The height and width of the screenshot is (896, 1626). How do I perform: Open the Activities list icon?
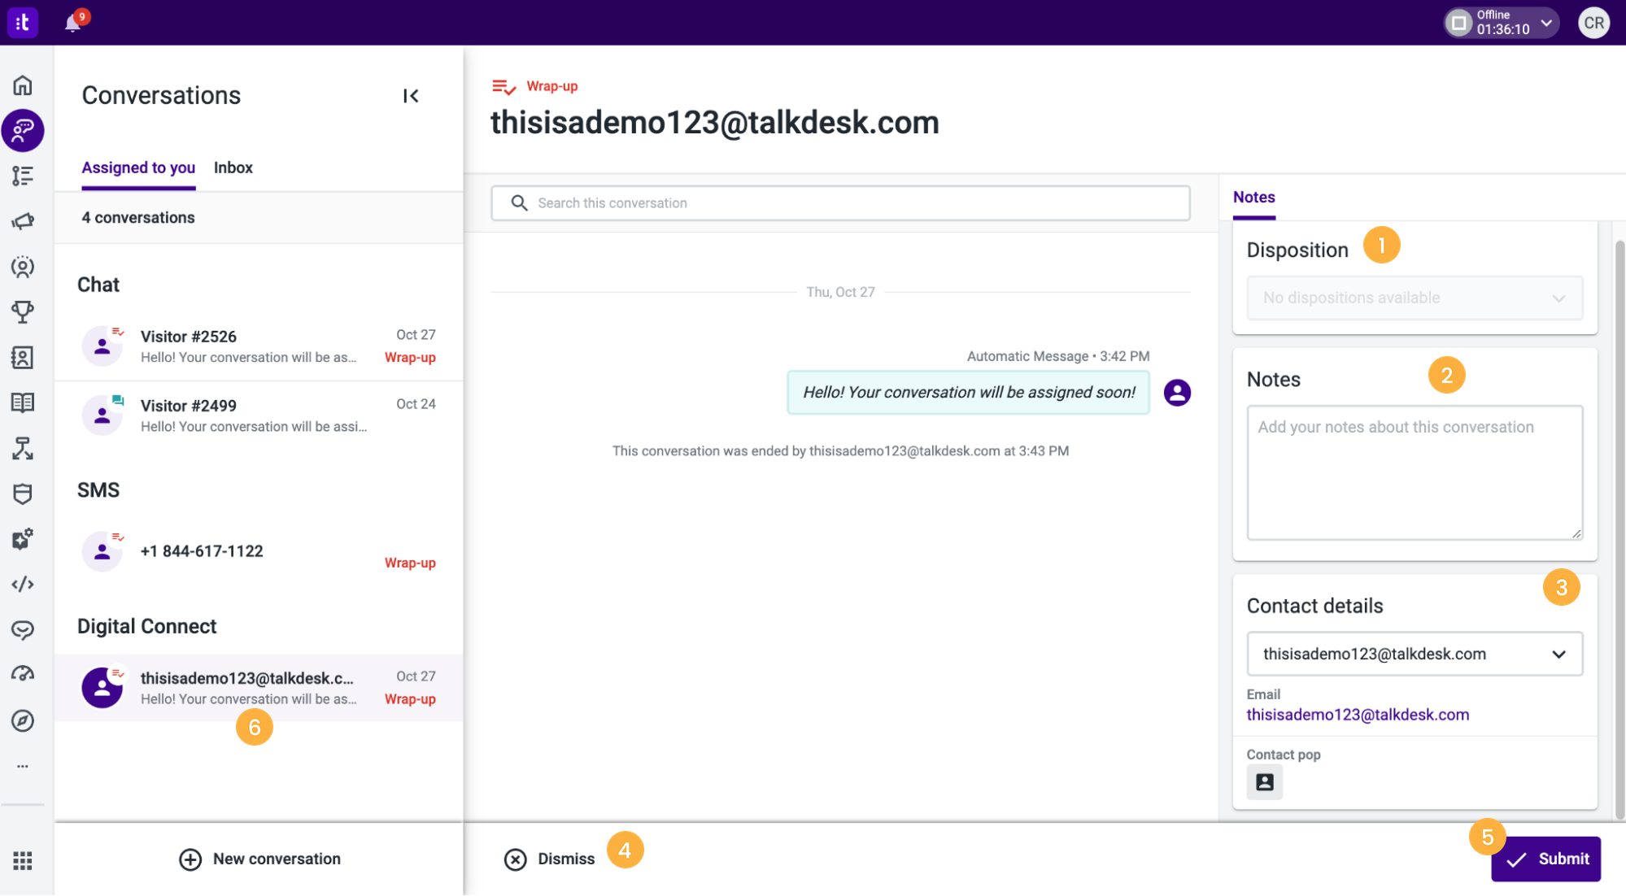23,175
